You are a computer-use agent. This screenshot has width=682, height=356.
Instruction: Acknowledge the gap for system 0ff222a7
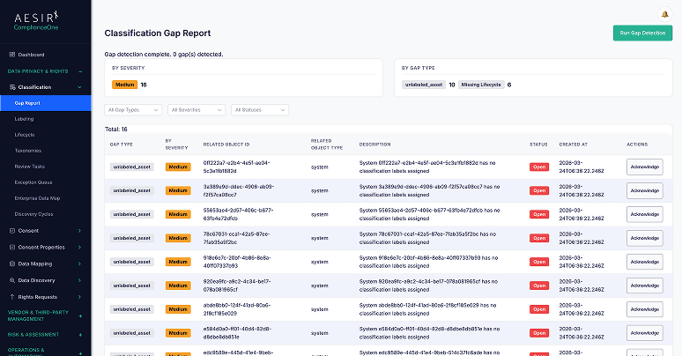[x=645, y=167]
